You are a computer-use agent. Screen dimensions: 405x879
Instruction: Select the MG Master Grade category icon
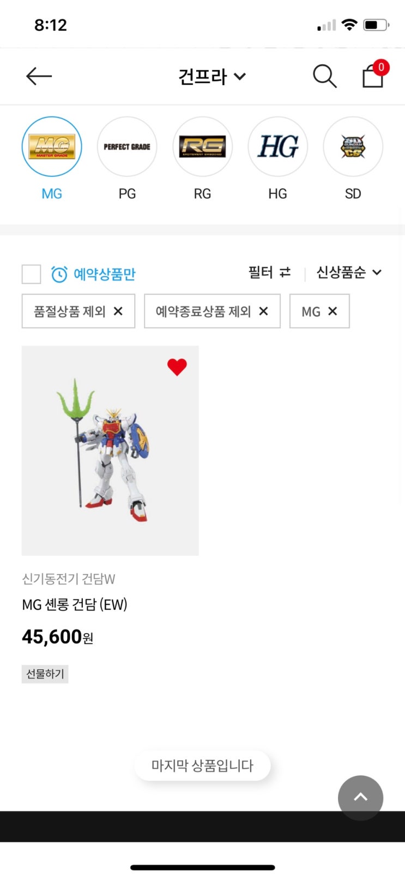click(x=52, y=146)
